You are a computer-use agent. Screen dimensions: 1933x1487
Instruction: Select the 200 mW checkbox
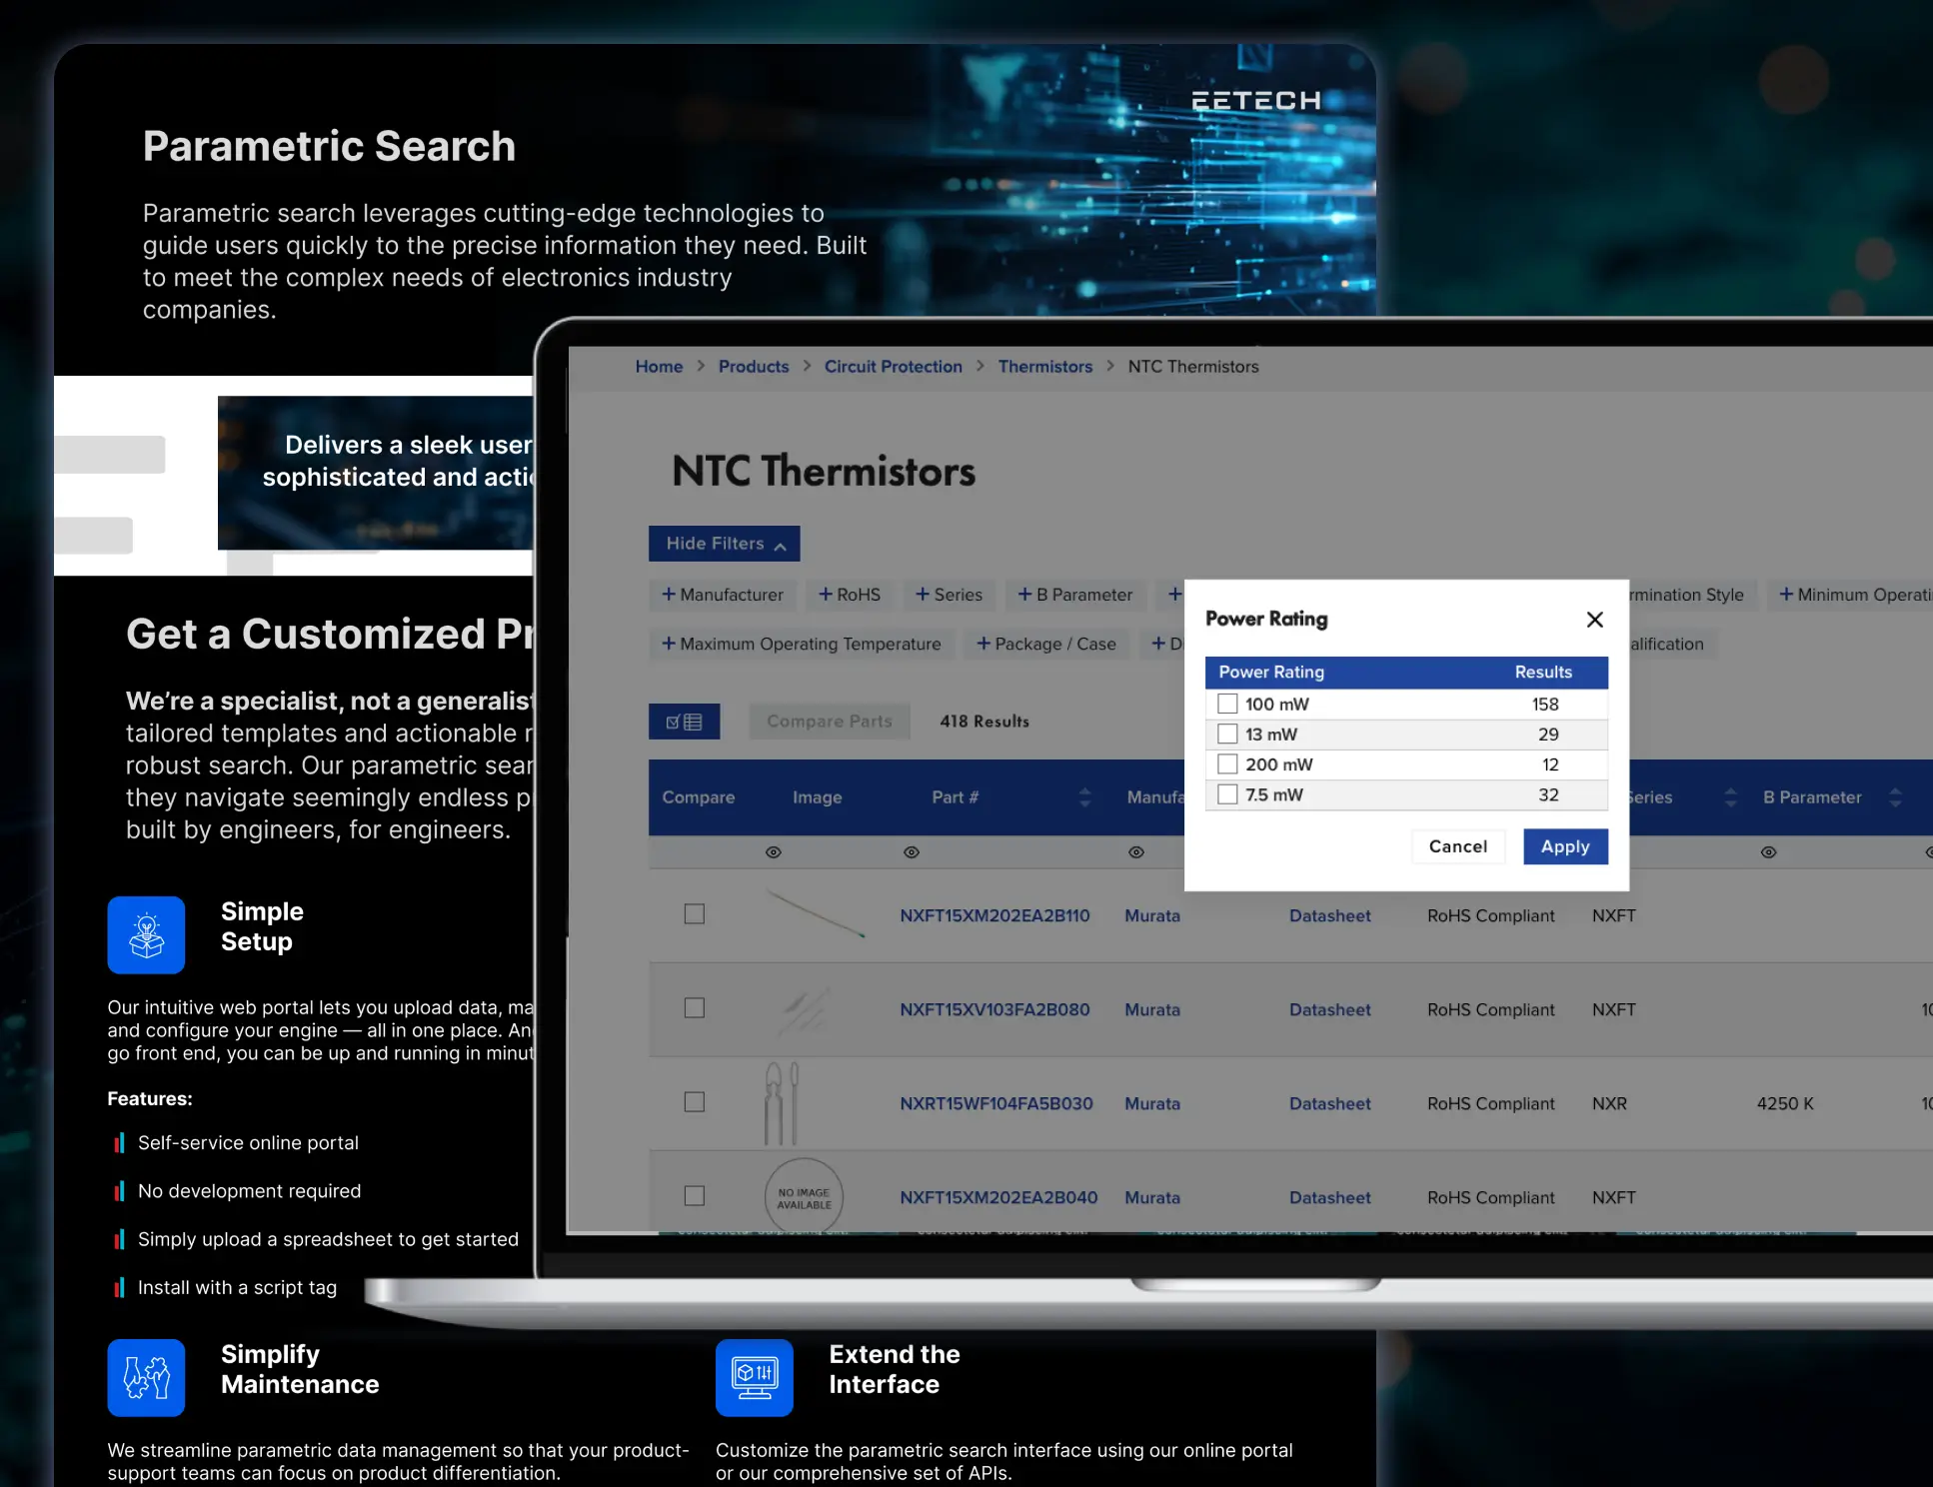[1227, 764]
